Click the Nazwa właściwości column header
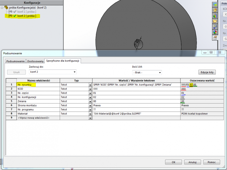The height and width of the screenshot is (170, 227). pyautogui.click(x=38, y=81)
